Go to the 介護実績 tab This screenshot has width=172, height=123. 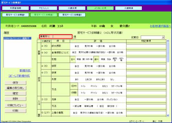point(129,8)
